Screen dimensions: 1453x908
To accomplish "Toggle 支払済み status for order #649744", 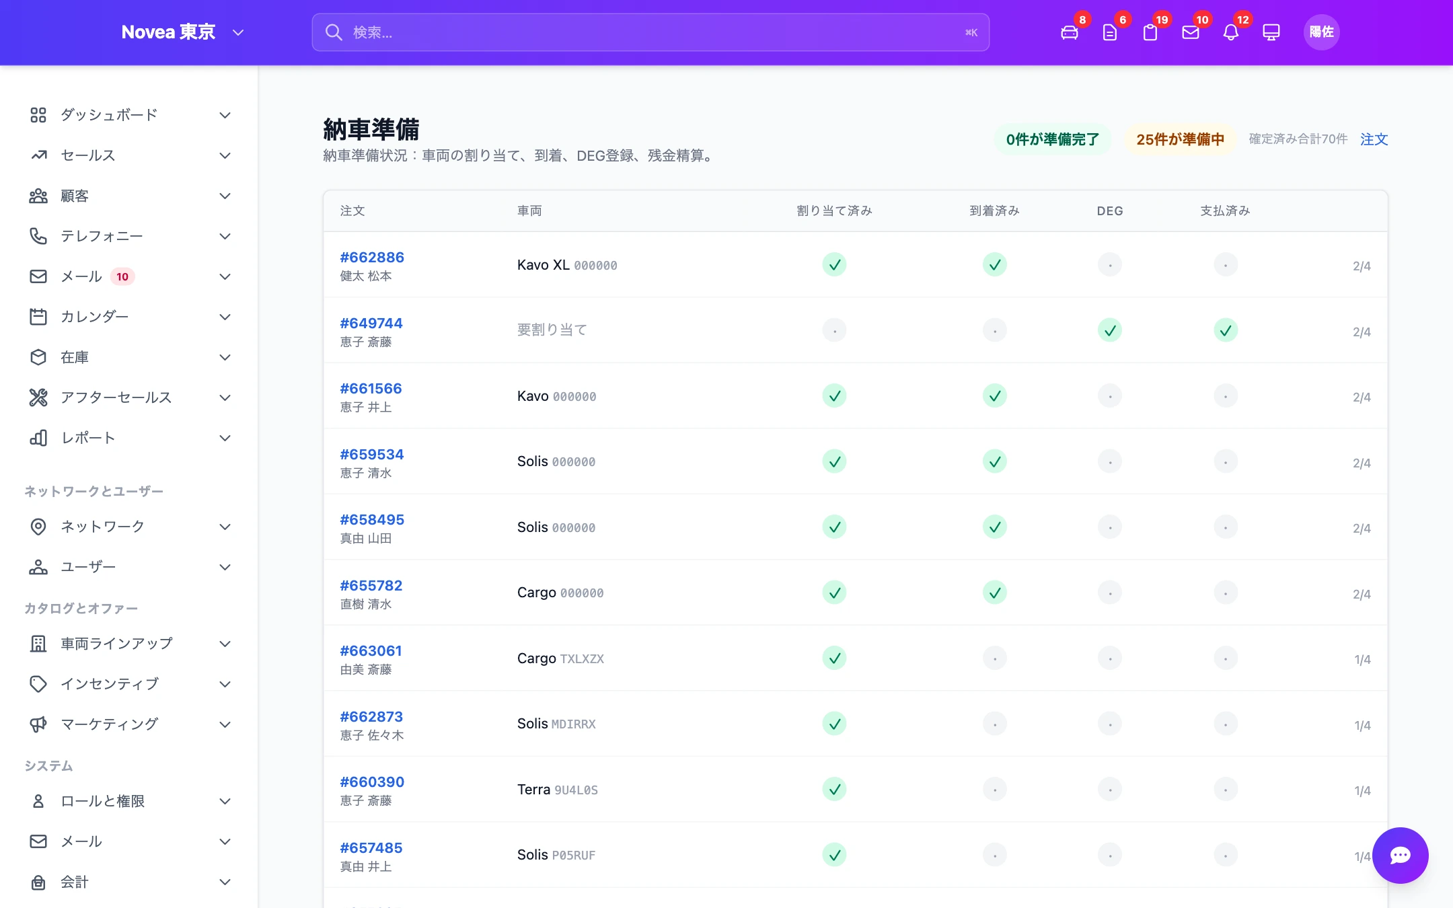I will click(x=1226, y=330).
